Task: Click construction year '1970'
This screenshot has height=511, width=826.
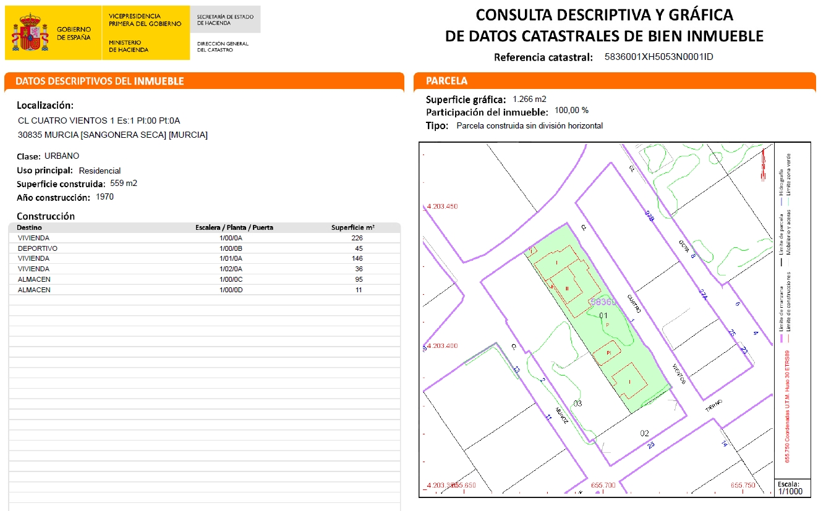Action: point(105,197)
